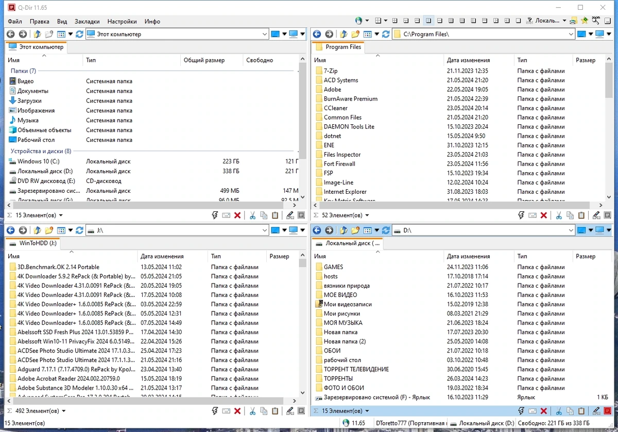Select the WinToHDD (J:) tab
This screenshot has width=618, height=432.
pyautogui.click(x=33, y=243)
